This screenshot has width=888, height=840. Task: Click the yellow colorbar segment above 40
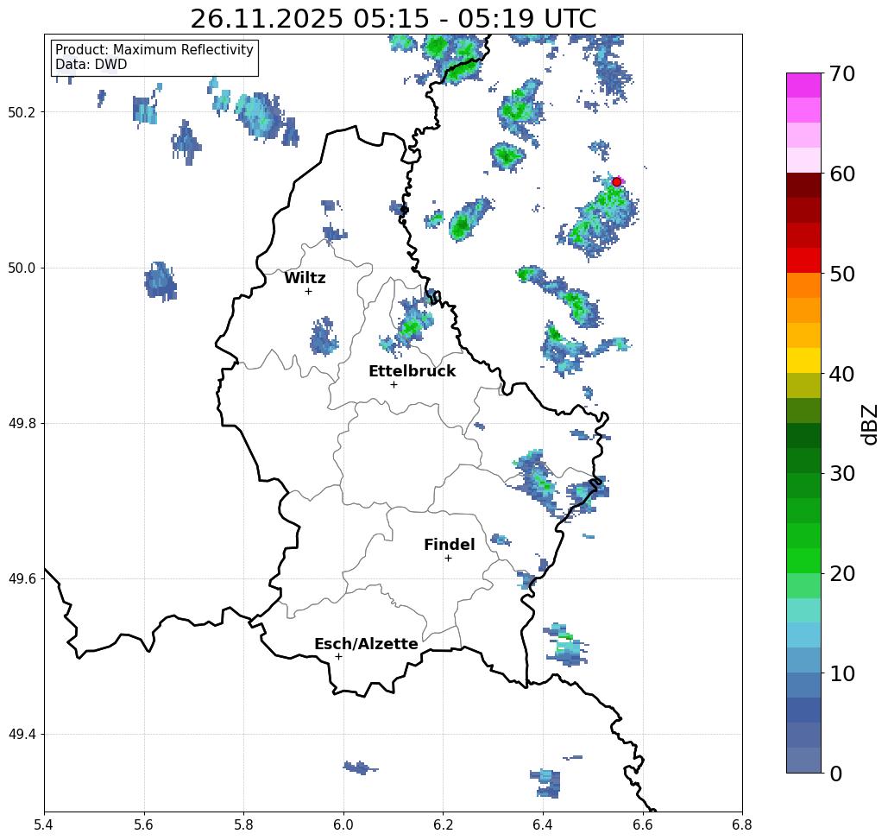pos(803,360)
